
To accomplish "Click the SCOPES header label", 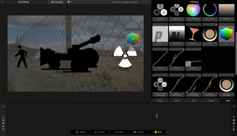I will pyautogui.click(x=24, y=2).
